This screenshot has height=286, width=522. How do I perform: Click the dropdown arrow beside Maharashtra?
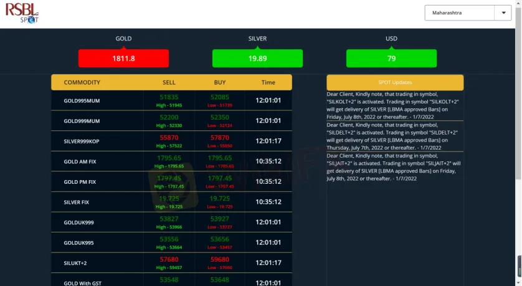tap(503, 13)
